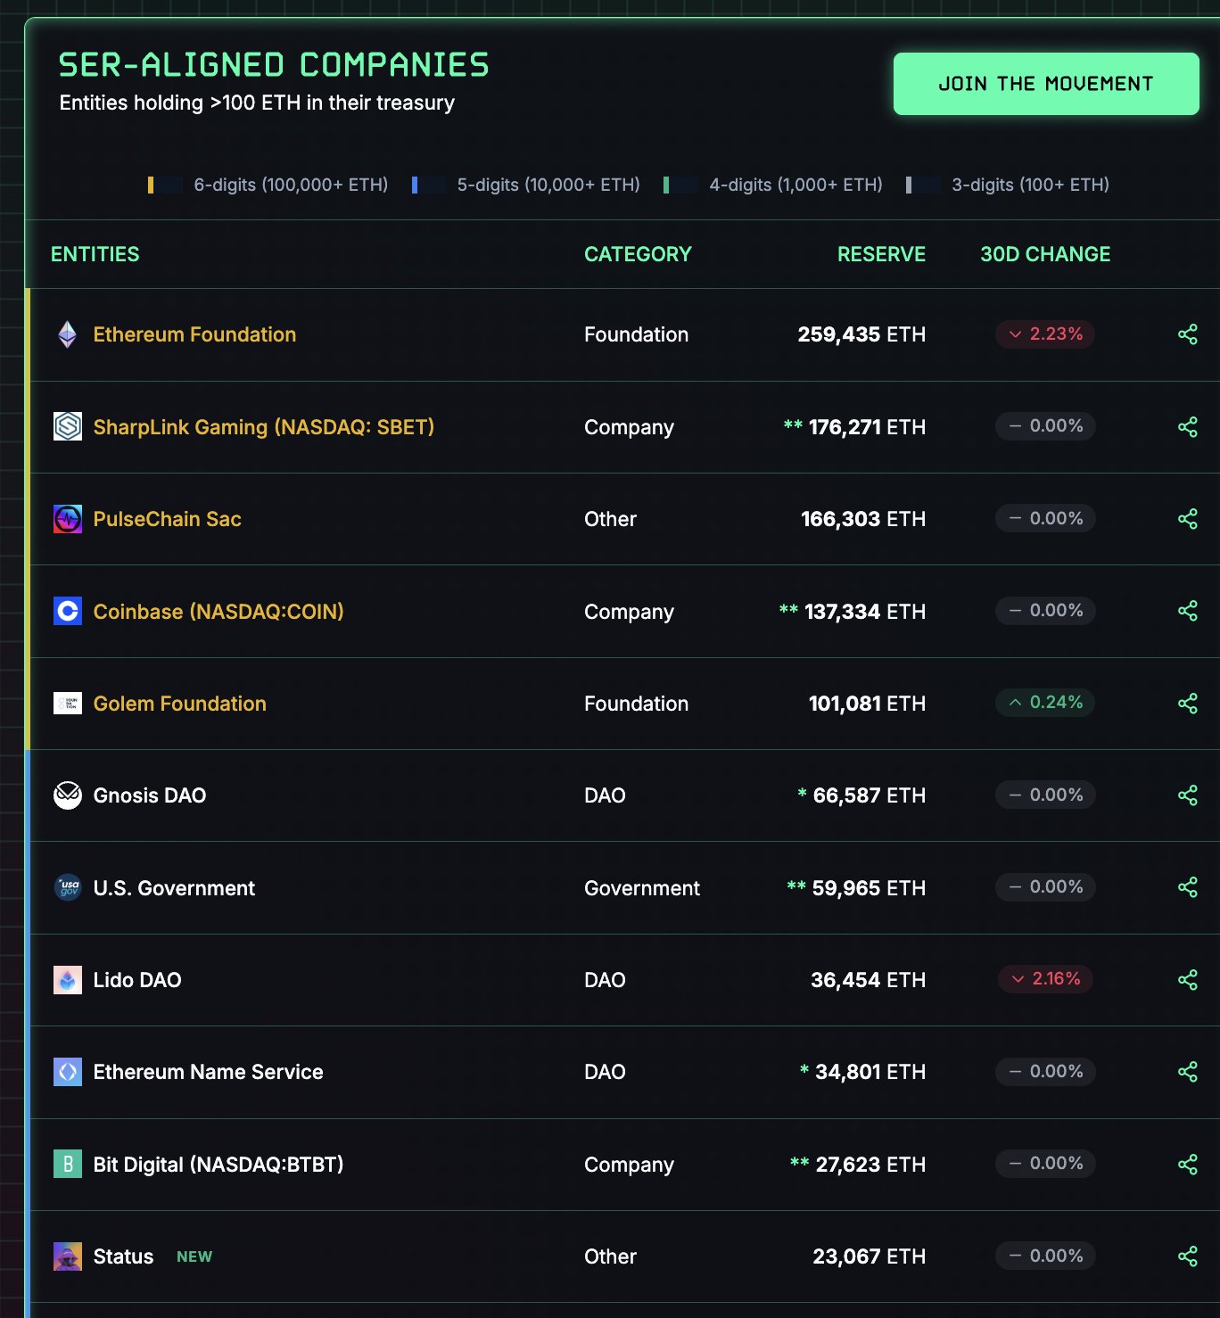Click the Golem Foundation logo icon

click(68, 704)
